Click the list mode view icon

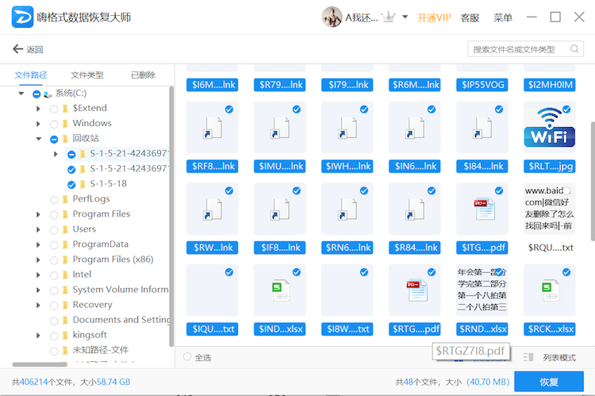(529, 358)
